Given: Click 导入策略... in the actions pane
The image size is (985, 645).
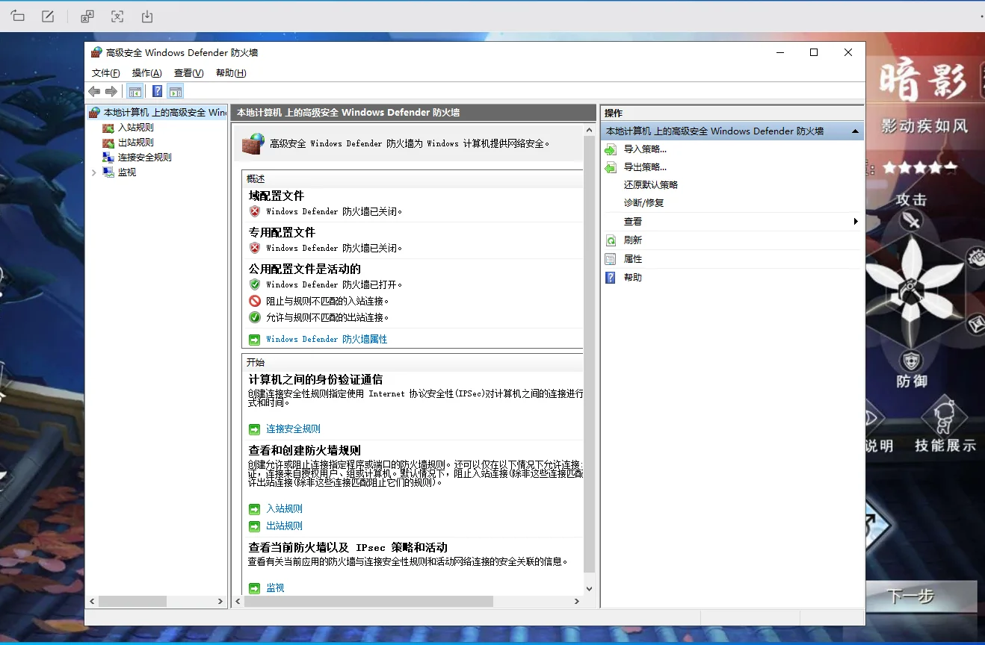Looking at the screenshot, I should click(645, 149).
